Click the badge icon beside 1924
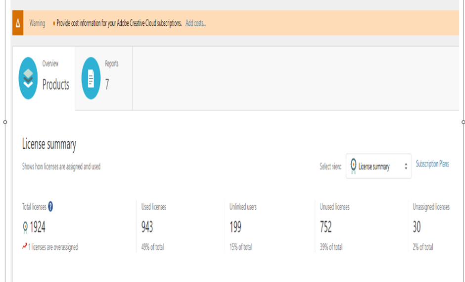 pyautogui.click(x=25, y=227)
